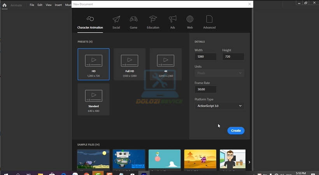Select the Character Animation category
Screen dimensions: 319x175
[90, 22]
